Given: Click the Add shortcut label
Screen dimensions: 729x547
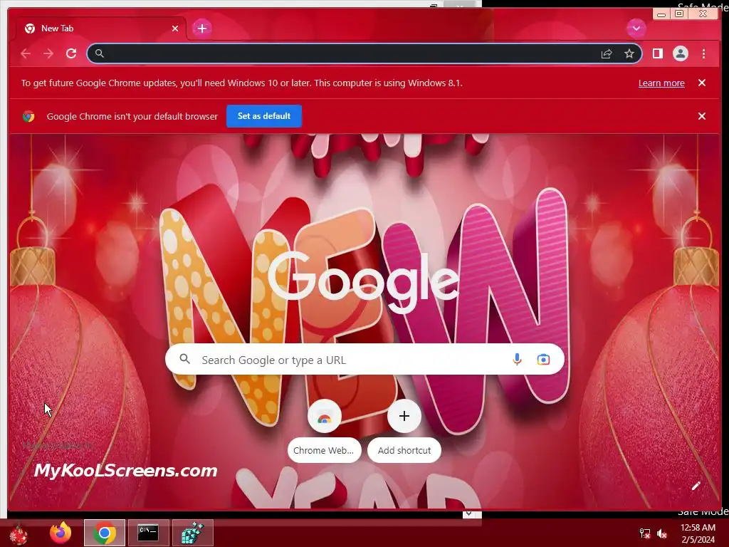Looking at the screenshot, I should tap(404, 450).
